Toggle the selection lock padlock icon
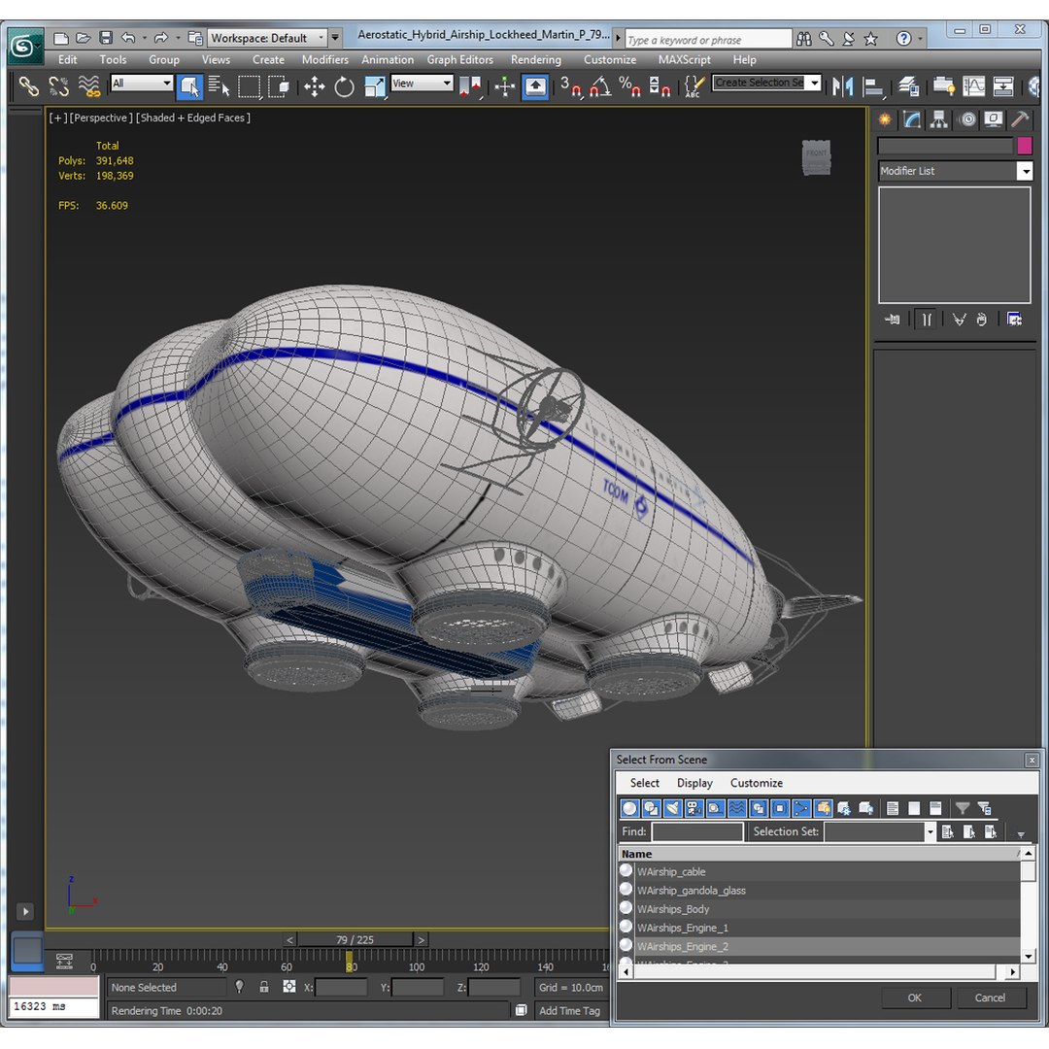Screen dimensions: 1049x1049 coord(264,987)
